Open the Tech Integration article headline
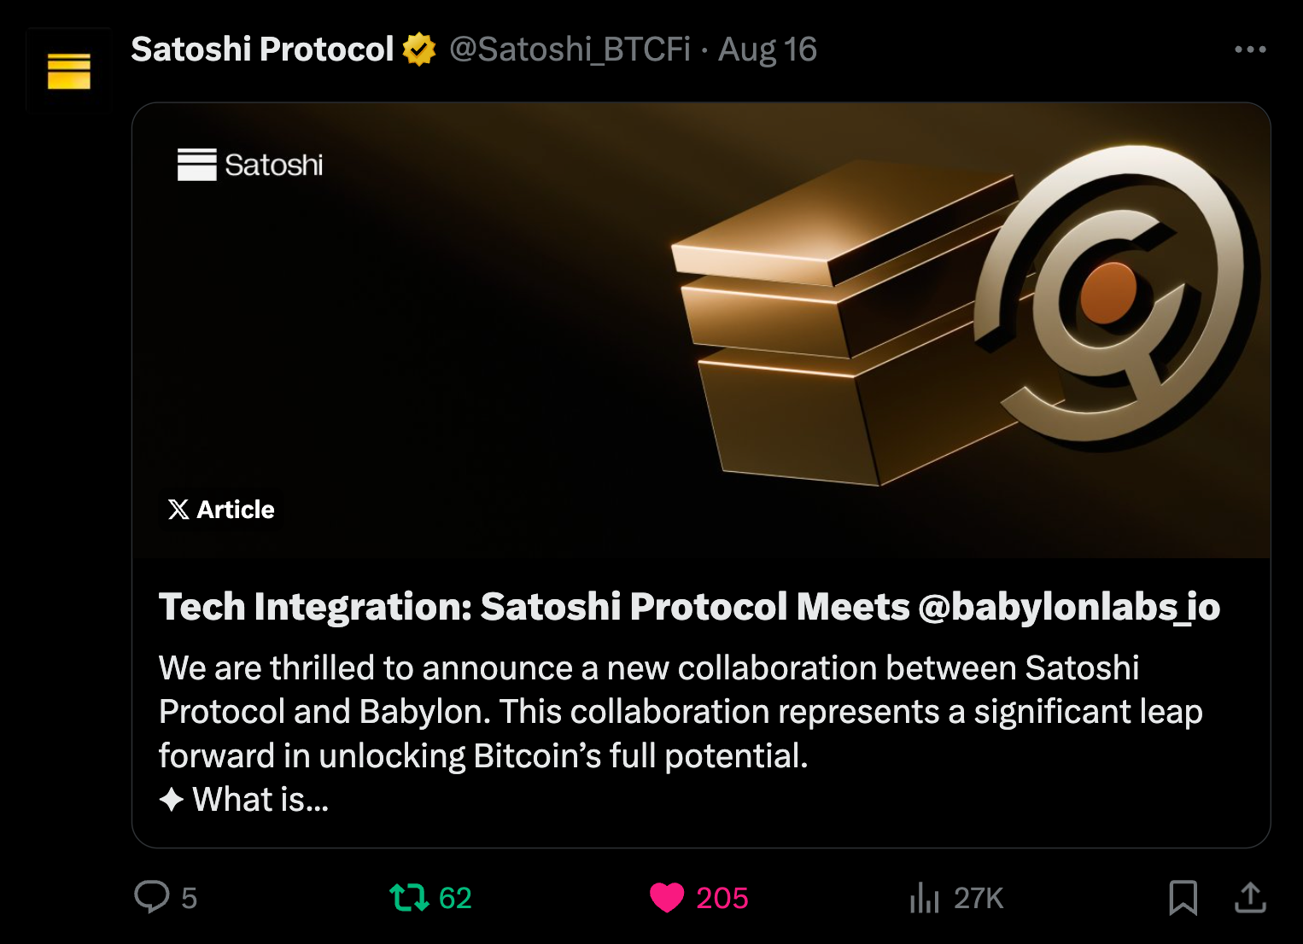The height and width of the screenshot is (944, 1303). tap(689, 607)
